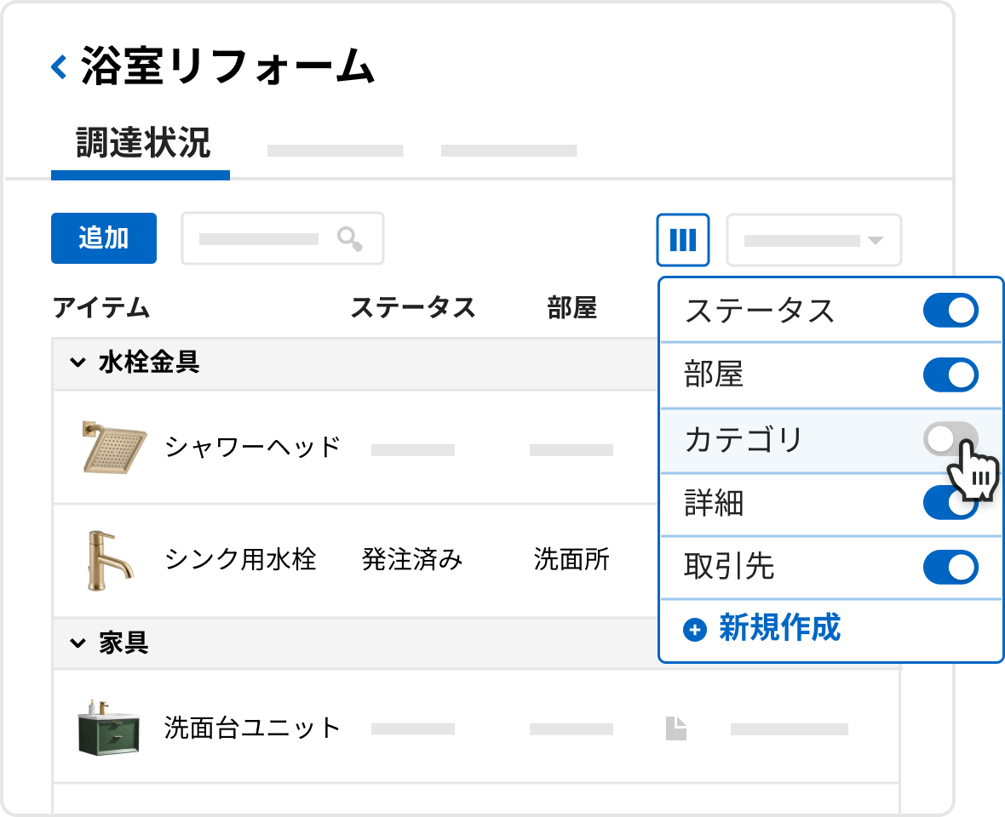Open the filter dropdown beside column button

click(813, 240)
